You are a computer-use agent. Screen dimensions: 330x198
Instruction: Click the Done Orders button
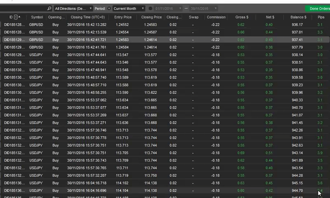click(318, 8)
